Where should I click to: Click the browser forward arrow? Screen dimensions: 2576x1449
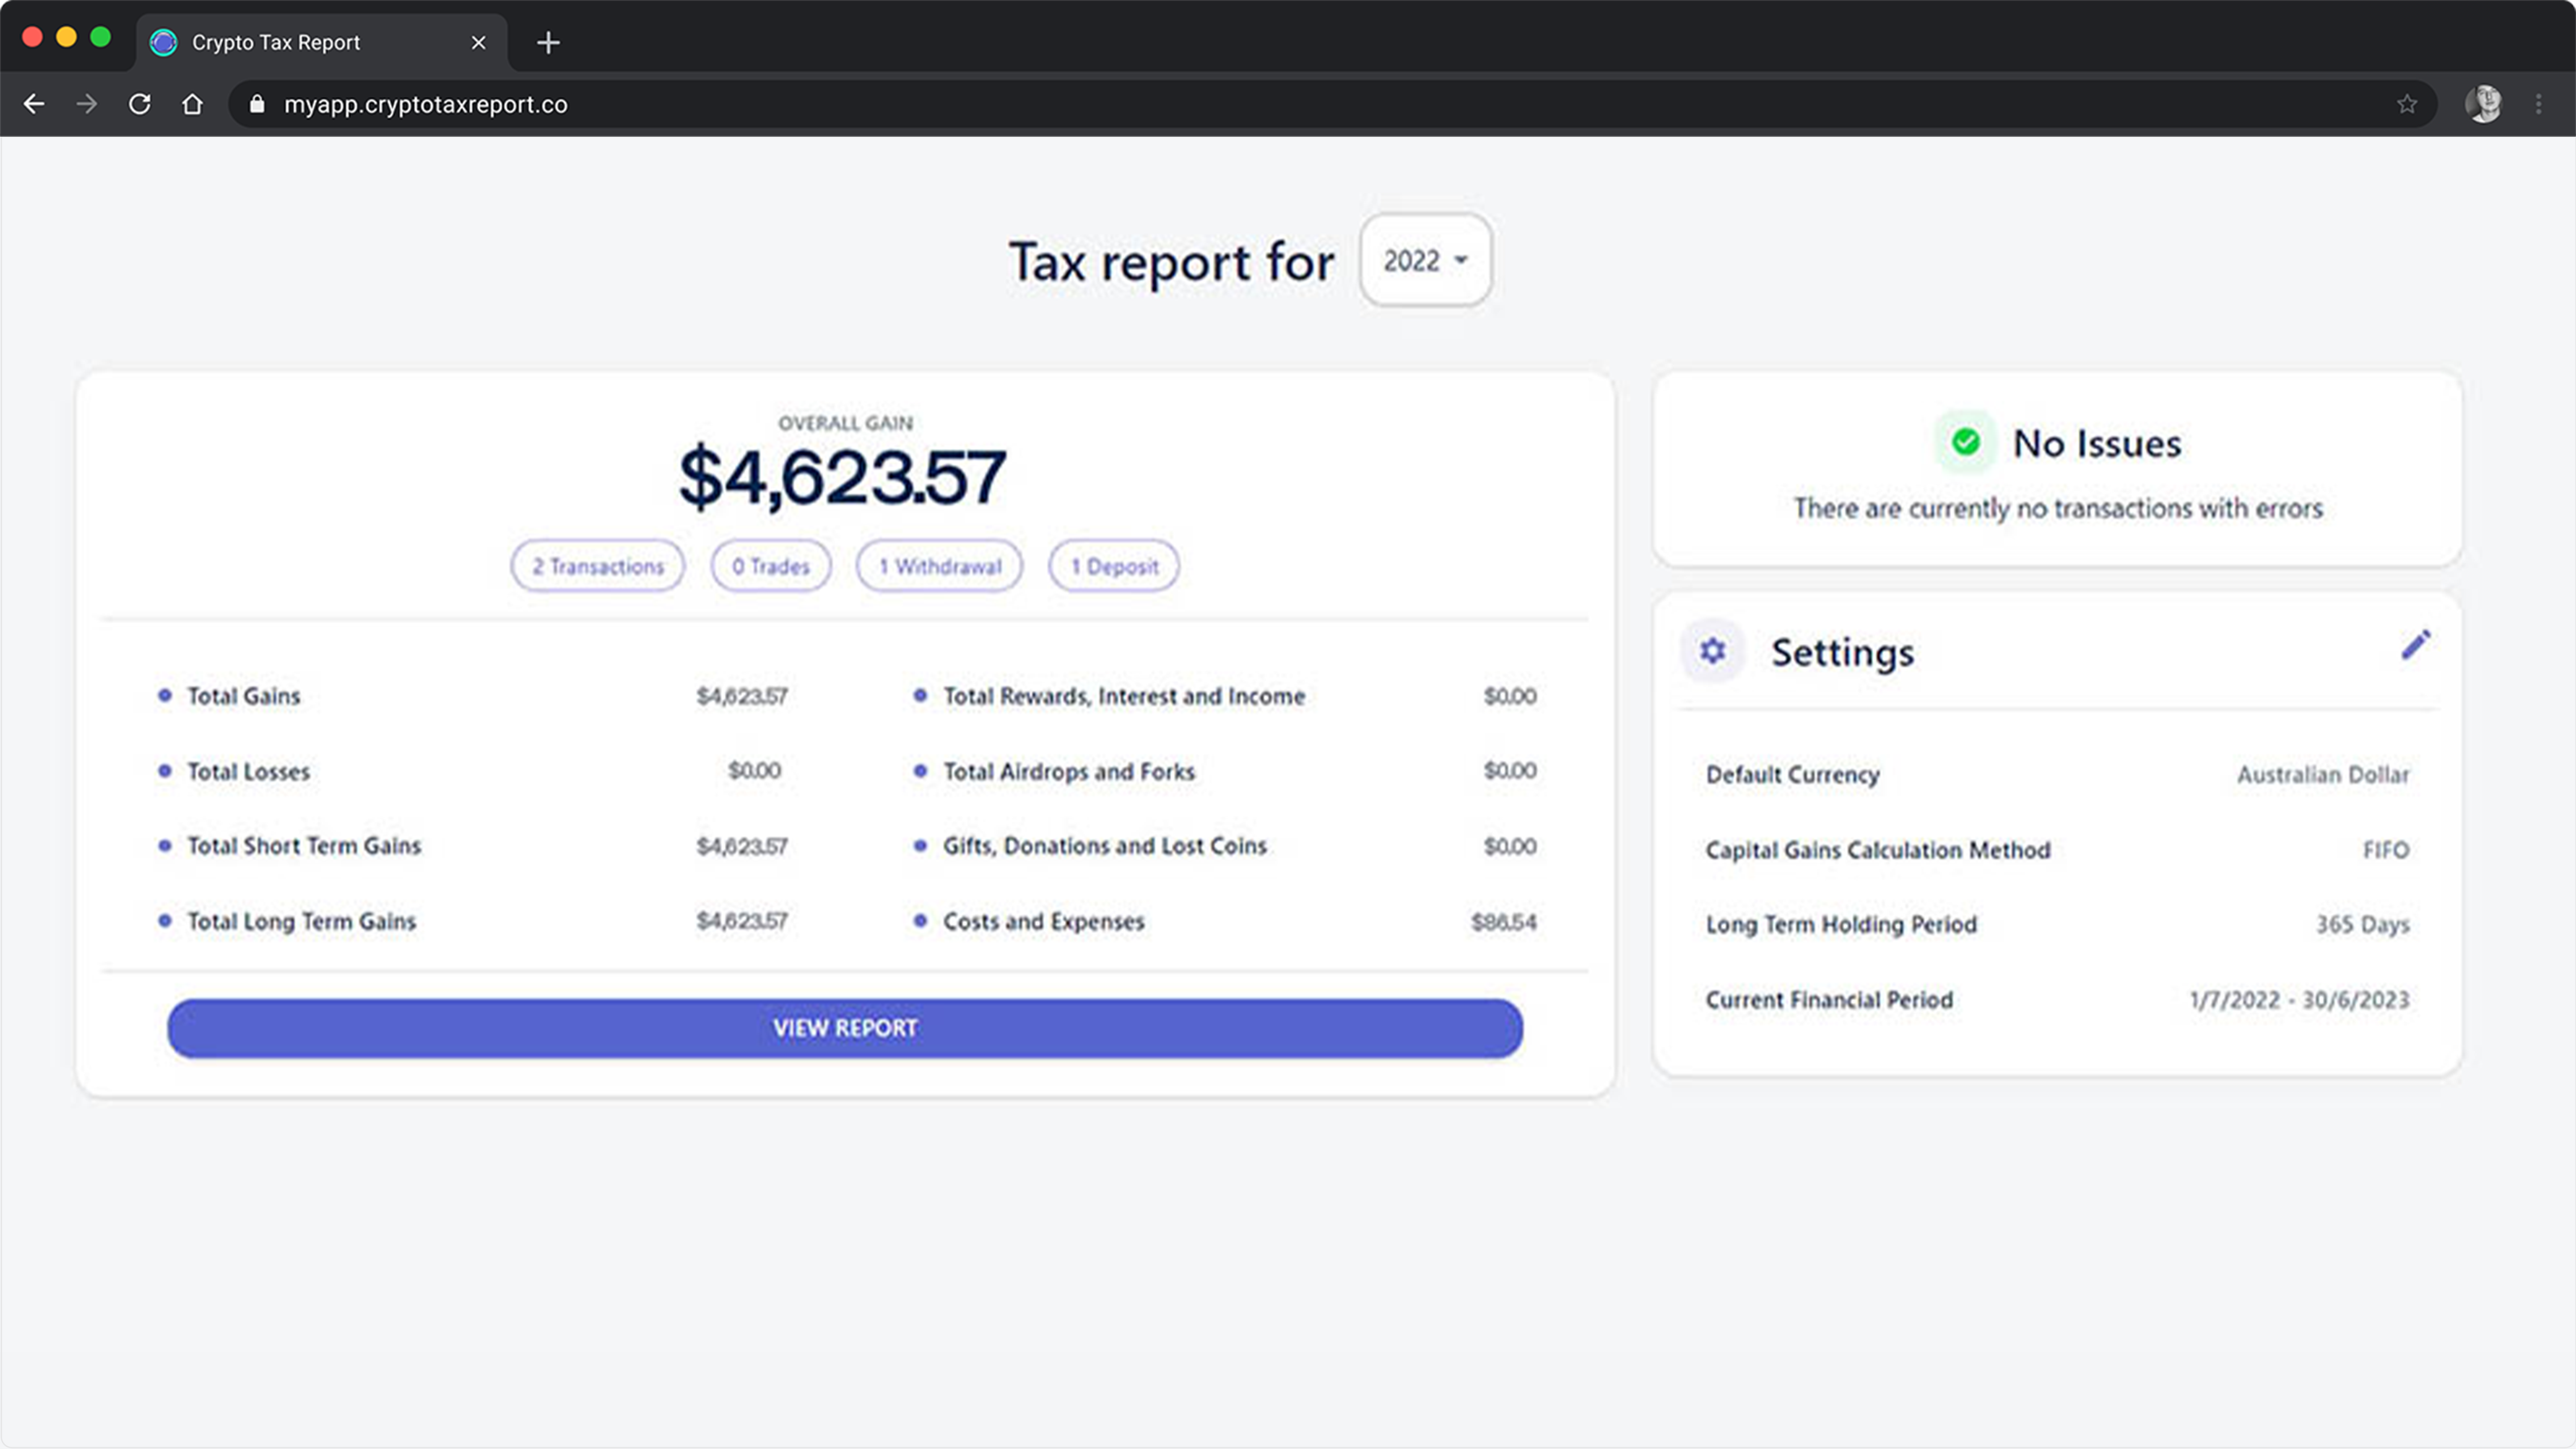point(87,104)
